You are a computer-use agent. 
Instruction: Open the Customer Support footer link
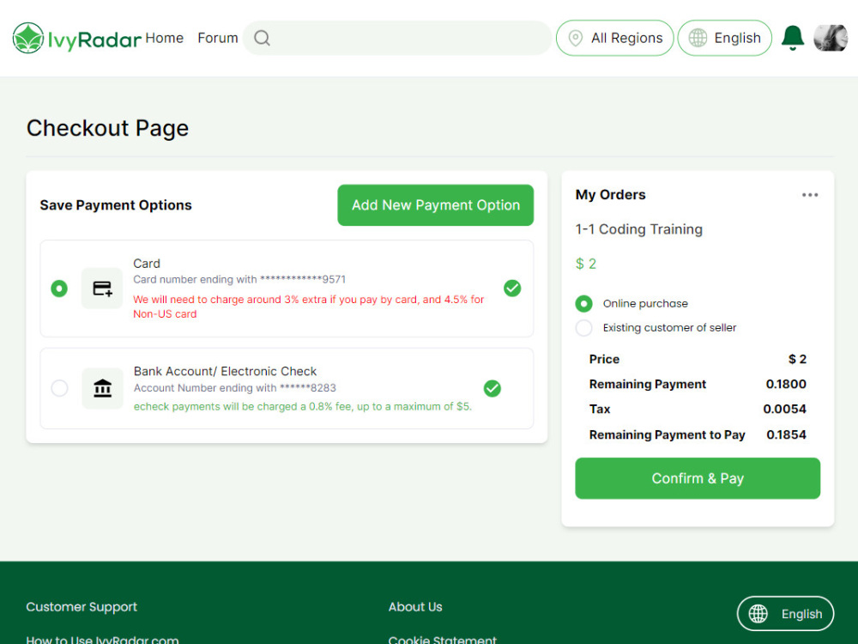point(82,607)
